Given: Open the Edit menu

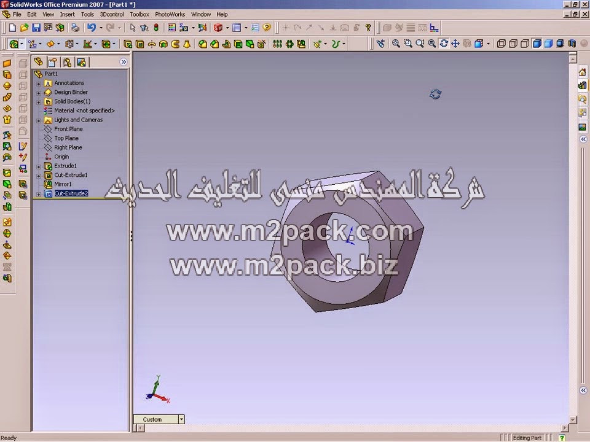Looking at the screenshot, I should click(32, 14).
